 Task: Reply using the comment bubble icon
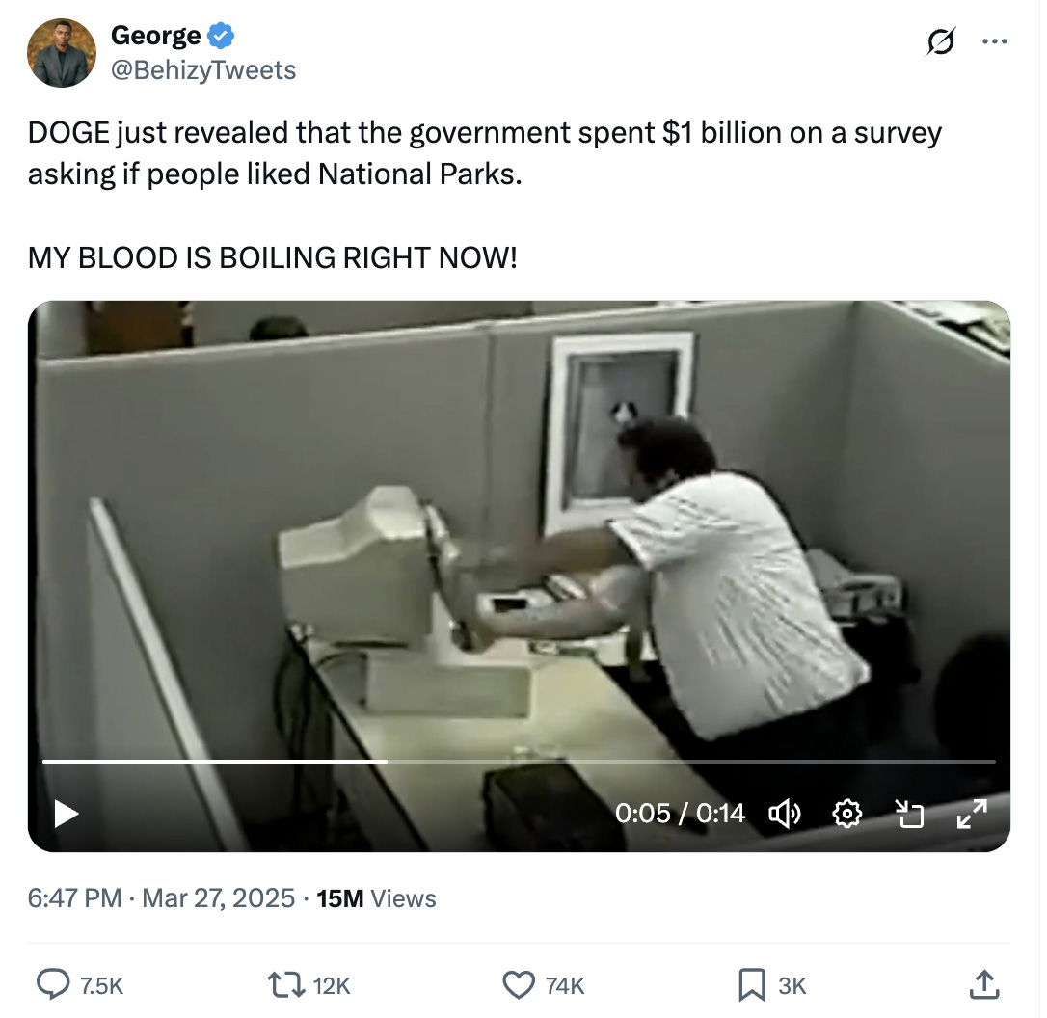click(x=53, y=984)
